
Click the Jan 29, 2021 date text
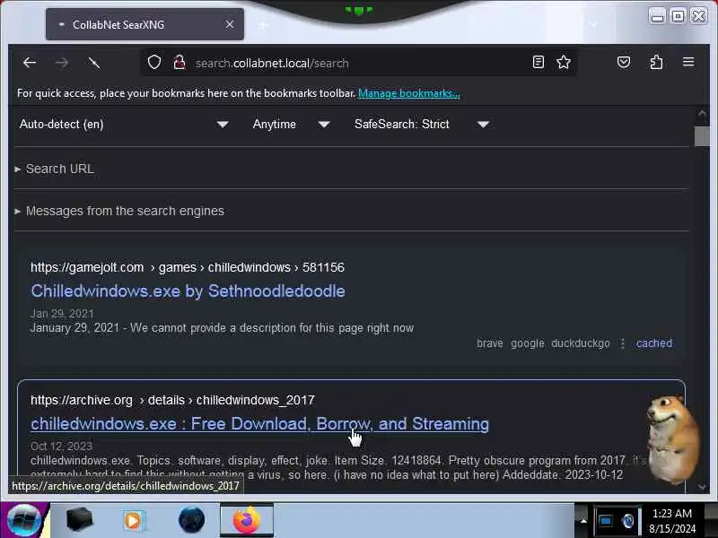tap(62, 313)
